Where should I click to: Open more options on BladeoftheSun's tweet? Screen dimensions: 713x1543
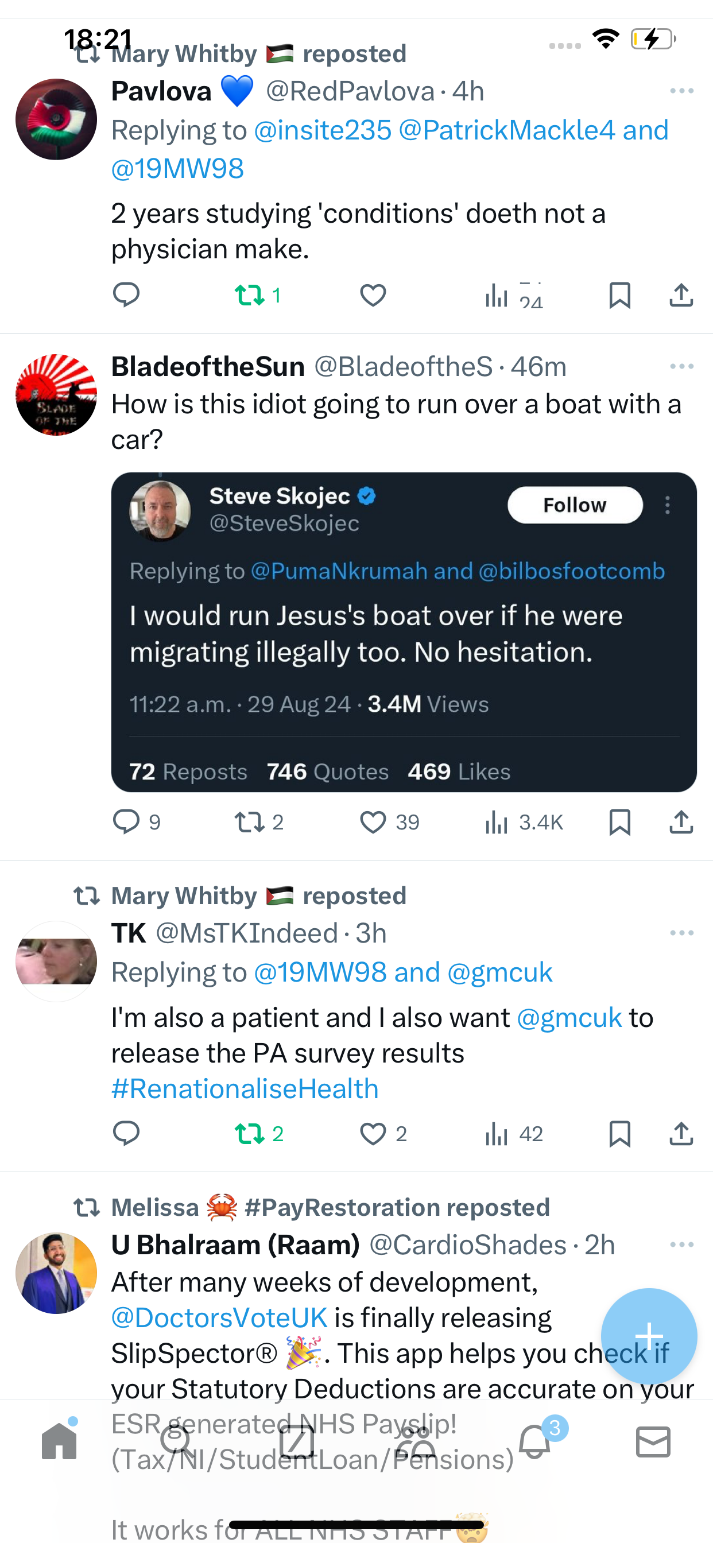(682, 366)
